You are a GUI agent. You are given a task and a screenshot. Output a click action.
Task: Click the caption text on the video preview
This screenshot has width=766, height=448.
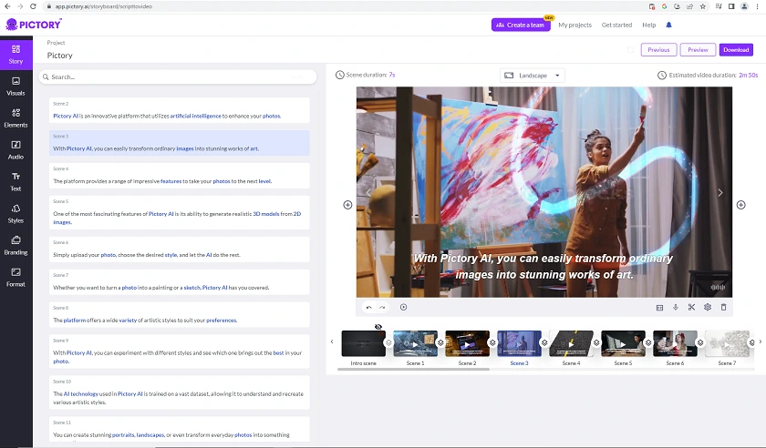pyautogui.click(x=543, y=267)
